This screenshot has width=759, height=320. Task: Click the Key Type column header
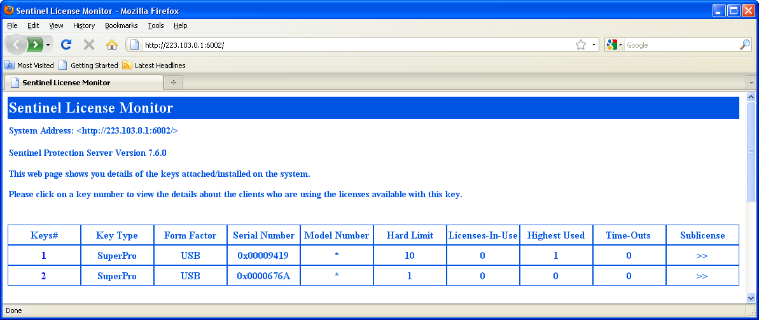pyautogui.click(x=116, y=235)
